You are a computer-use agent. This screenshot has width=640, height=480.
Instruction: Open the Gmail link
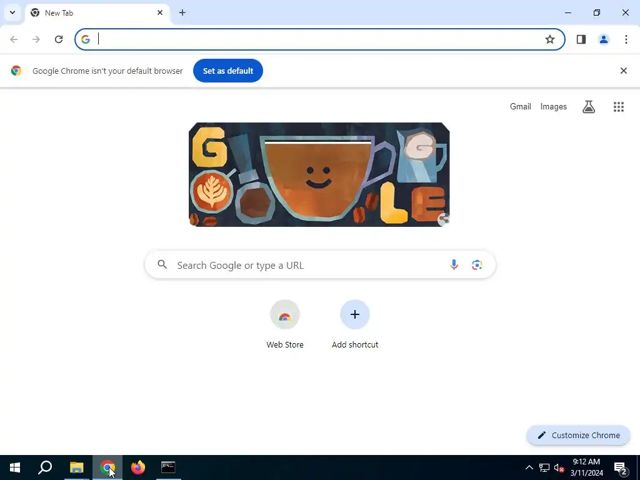tap(521, 106)
